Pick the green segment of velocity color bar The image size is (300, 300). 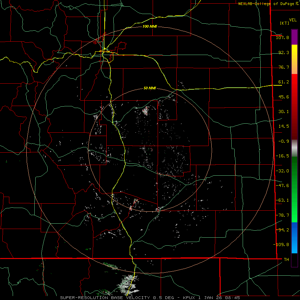[x=294, y=189]
